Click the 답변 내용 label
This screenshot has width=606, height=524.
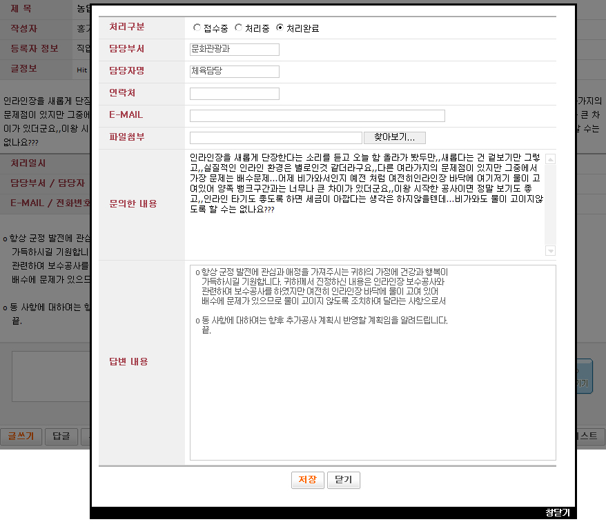pyautogui.click(x=128, y=361)
